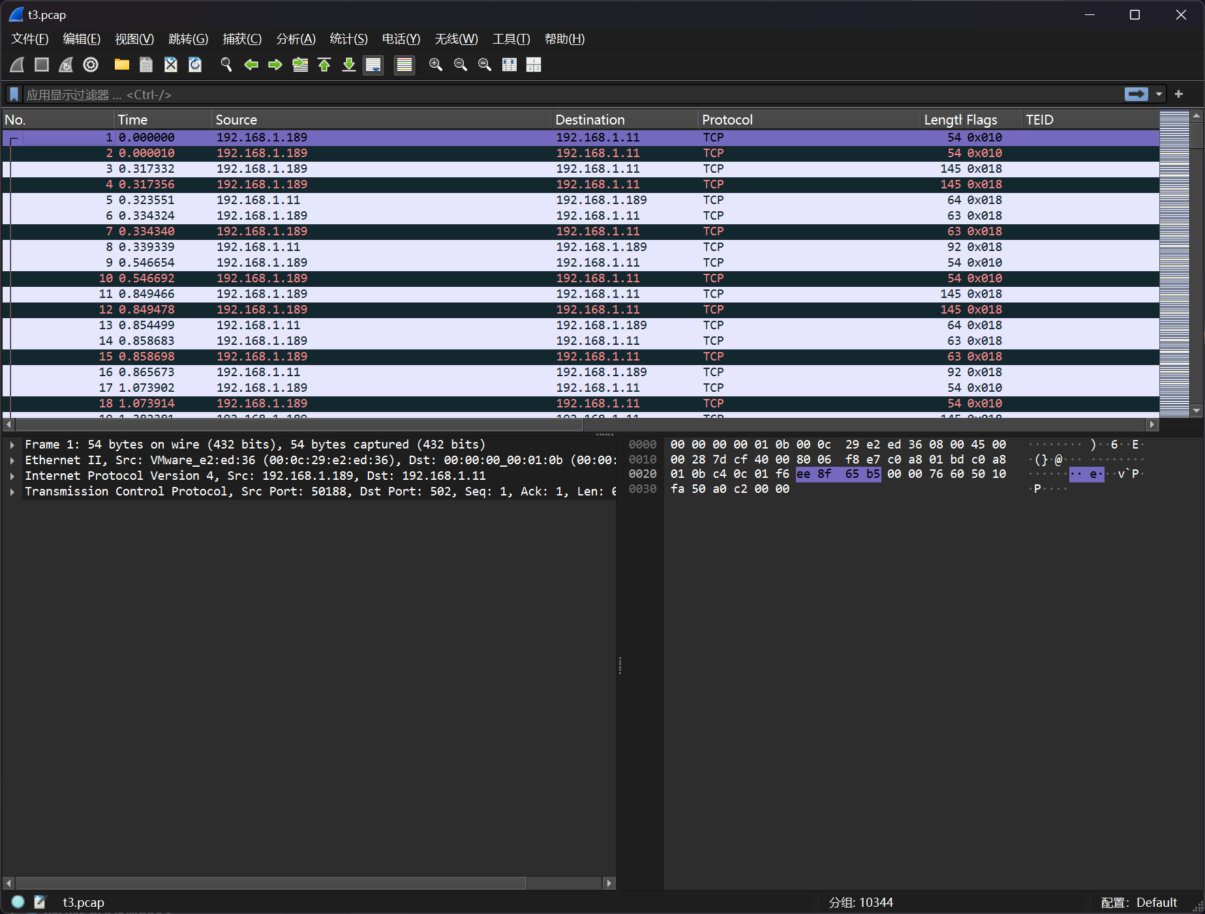
Task: Sort by the Protocol column header
Action: point(809,120)
